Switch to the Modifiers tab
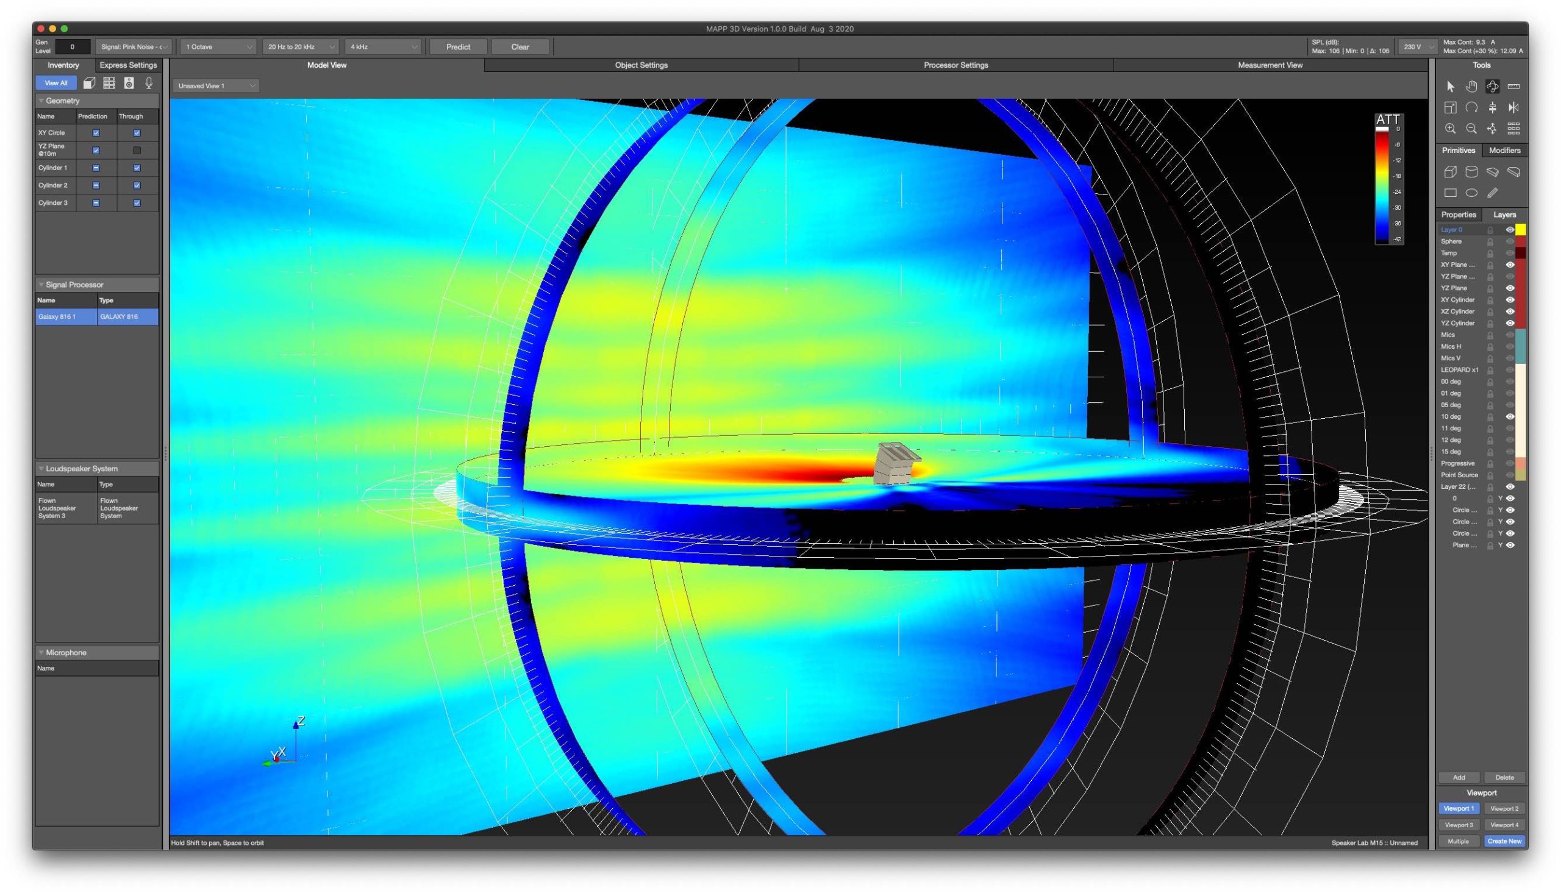1561x893 pixels. (x=1504, y=151)
